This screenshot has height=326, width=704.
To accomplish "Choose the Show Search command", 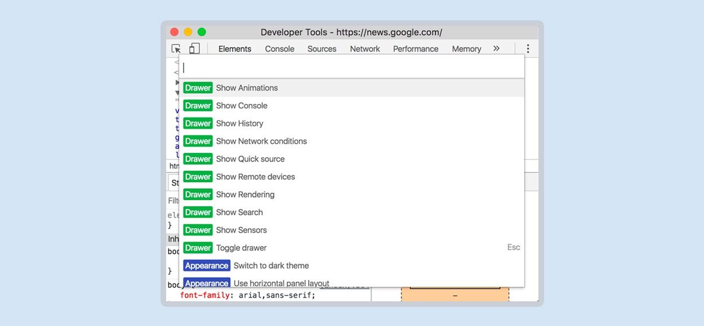I will 352,212.
